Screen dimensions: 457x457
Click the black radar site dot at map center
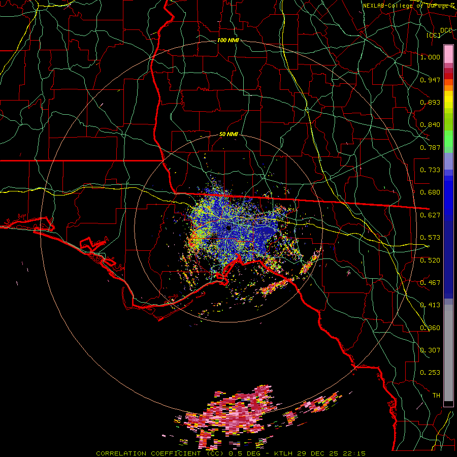228,228
